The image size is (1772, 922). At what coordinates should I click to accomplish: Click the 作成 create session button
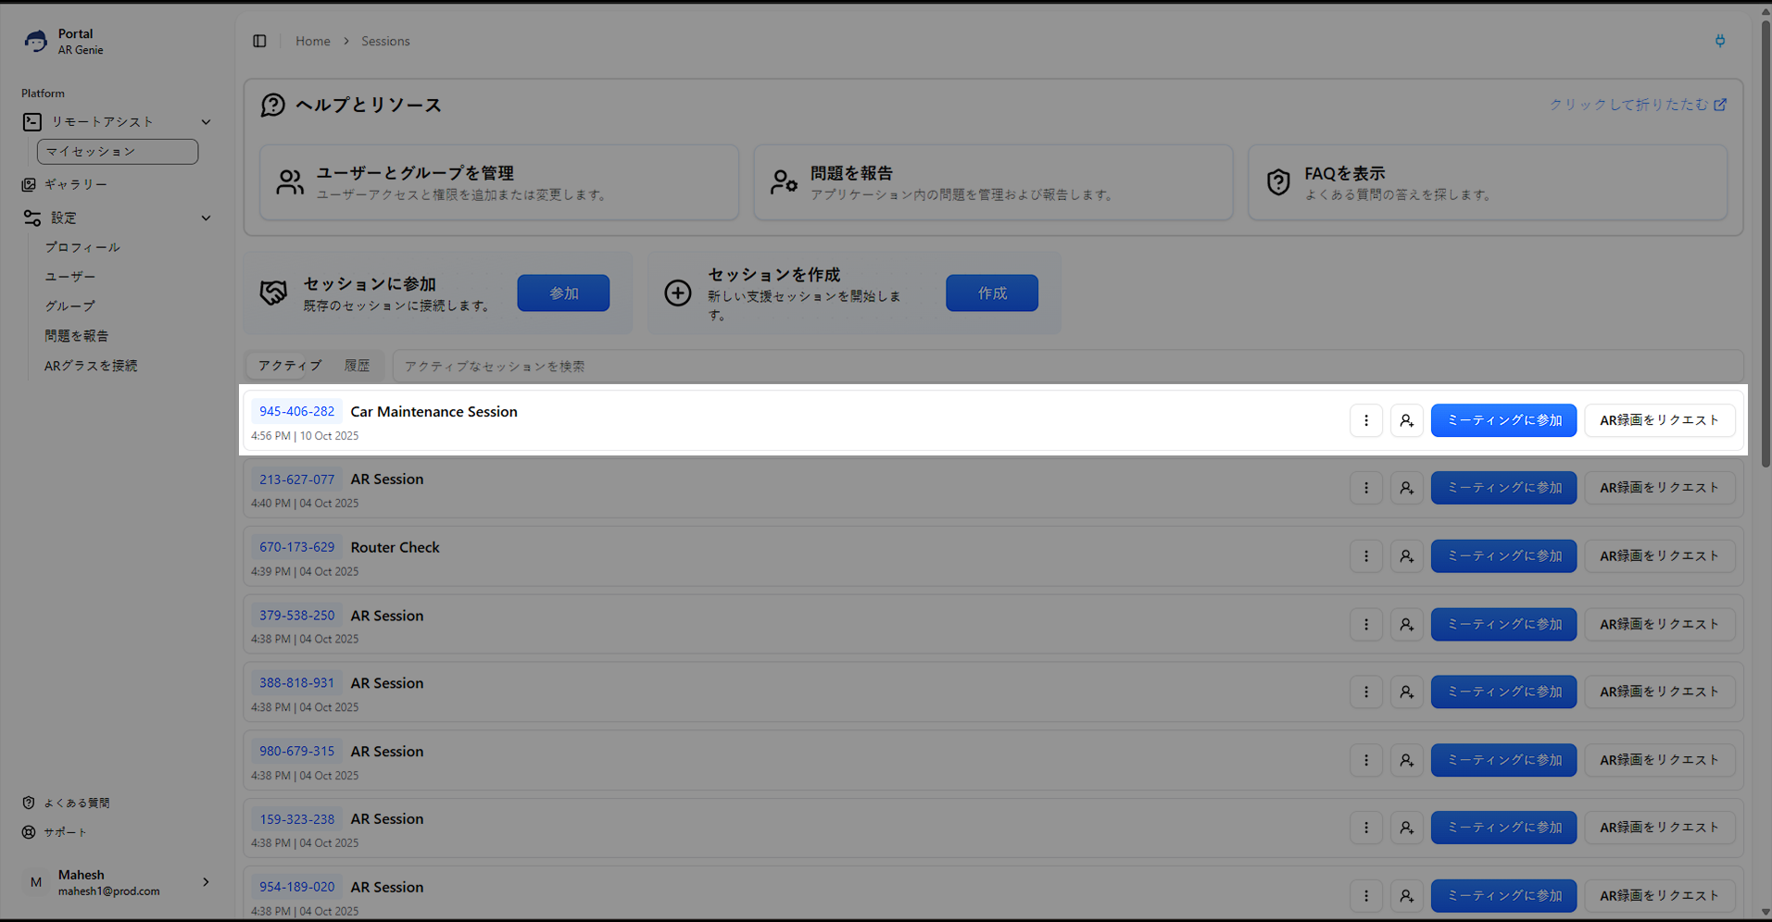click(x=991, y=293)
